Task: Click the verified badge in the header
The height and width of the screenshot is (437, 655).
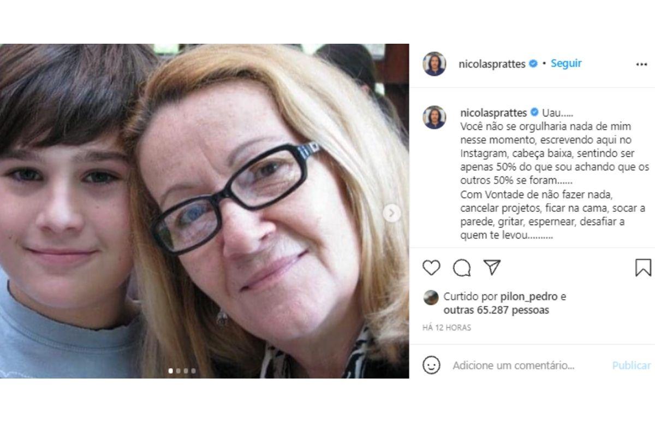Action: pyautogui.click(x=533, y=64)
